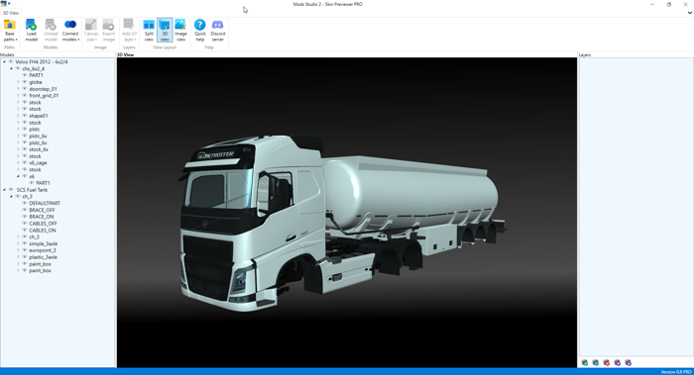
Task: Click the Load model button
Action: pos(31,31)
